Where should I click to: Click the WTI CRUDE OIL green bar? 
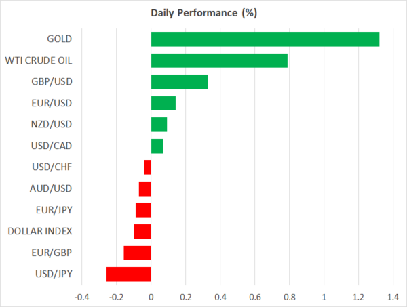(x=219, y=61)
